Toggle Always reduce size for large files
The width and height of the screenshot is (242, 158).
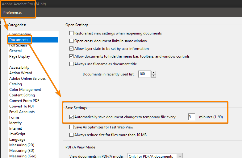[72, 135]
